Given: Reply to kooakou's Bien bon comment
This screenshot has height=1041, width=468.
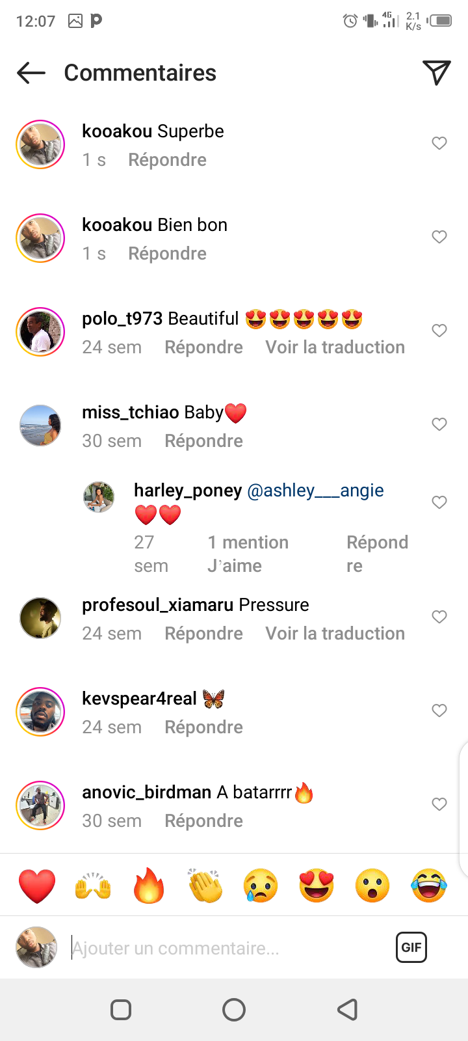Looking at the screenshot, I should 167,254.
